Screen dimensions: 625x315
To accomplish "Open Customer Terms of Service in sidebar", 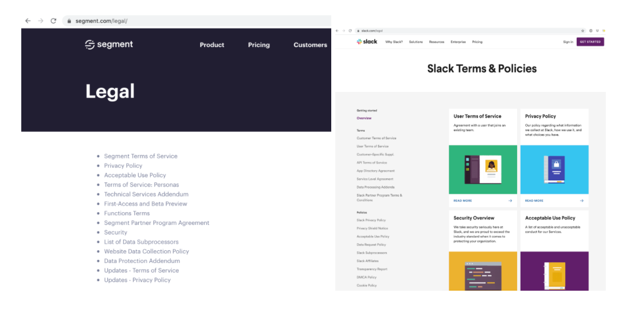I will [x=376, y=138].
